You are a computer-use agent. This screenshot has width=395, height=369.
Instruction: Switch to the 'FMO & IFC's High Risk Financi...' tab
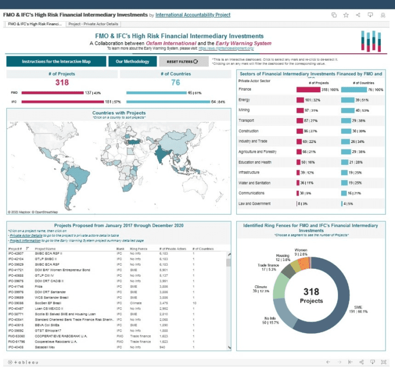pyautogui.click(x=35, y=24)
